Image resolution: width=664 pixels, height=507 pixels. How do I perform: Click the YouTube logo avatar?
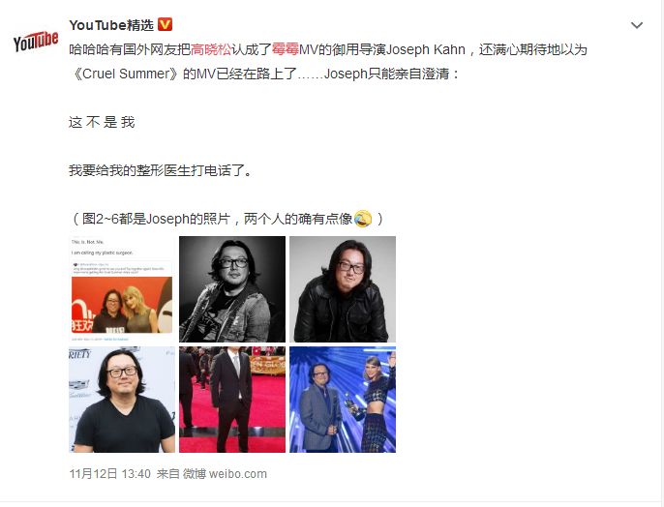(36, 41)
